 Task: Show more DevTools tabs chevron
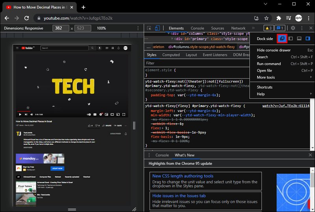pyautogui.click(x=253, y=28)
